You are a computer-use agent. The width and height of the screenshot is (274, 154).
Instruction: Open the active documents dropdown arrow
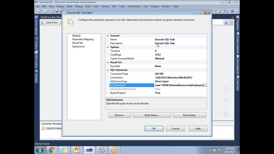(232, 17)
